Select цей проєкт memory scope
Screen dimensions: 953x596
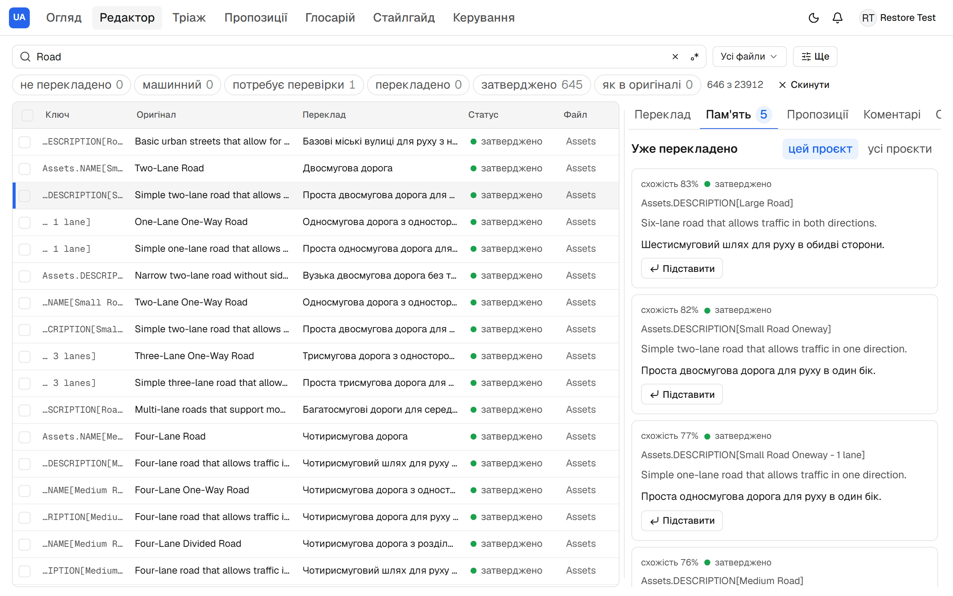coord(820,149)
